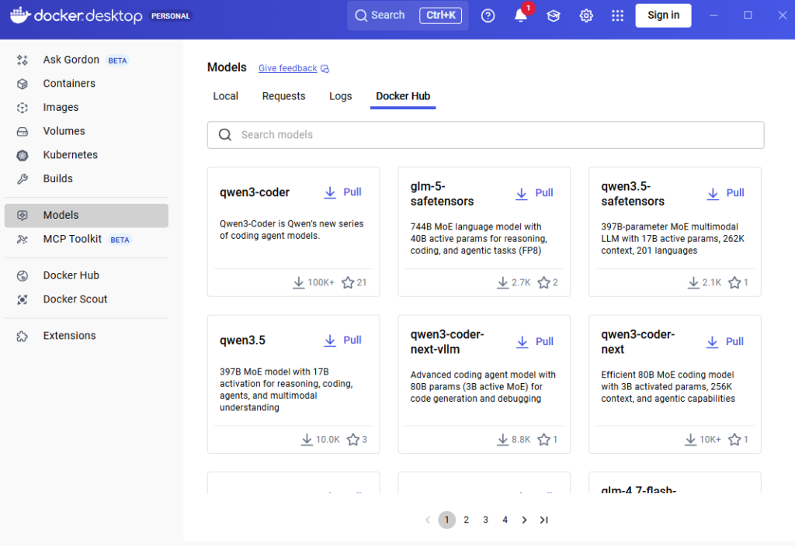The width and height of the screenshot is (795, 546).
Task: Open the Give feedback link
Action: click(x=288, y=68)
